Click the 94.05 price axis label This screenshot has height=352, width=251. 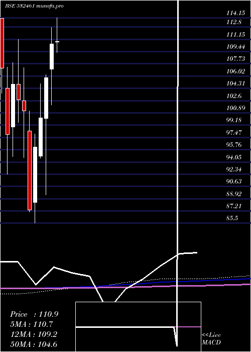point(234,157)
